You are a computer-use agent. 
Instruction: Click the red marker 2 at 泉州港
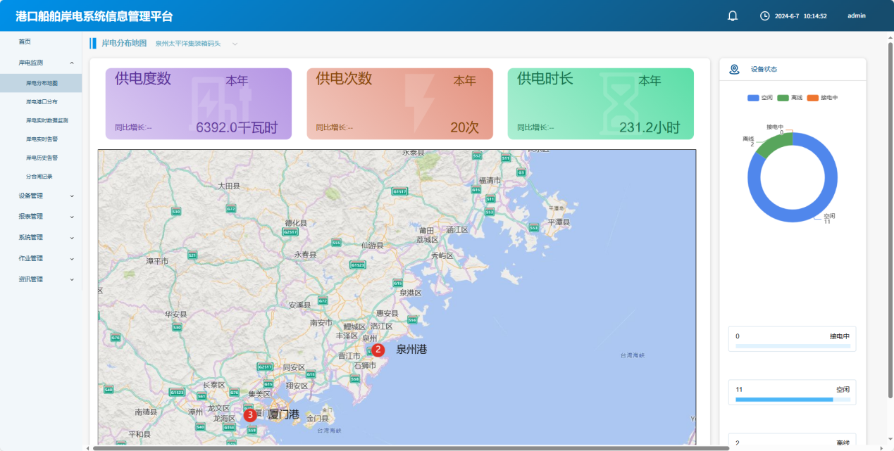[378, 349]
